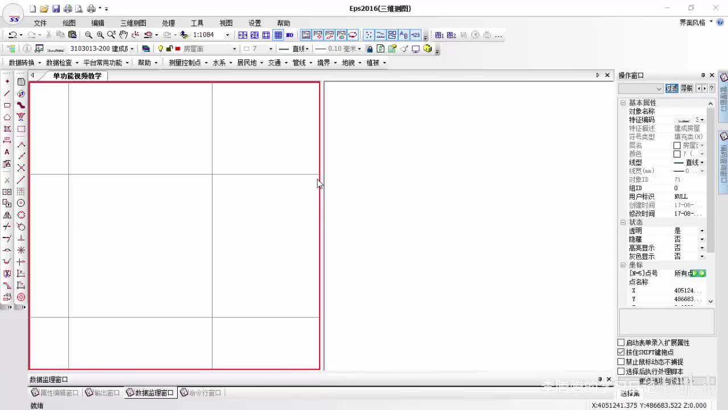Open the 1:1084 scale dropdown

tap(227, 35)
